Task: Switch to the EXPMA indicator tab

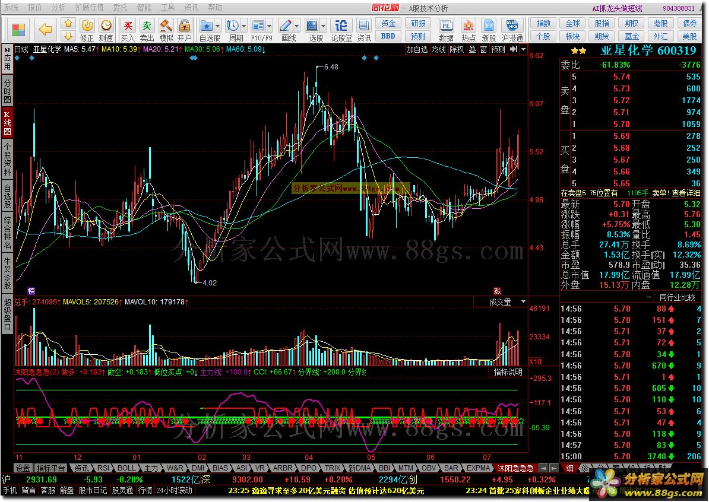Action: click(x=478, y=468)
